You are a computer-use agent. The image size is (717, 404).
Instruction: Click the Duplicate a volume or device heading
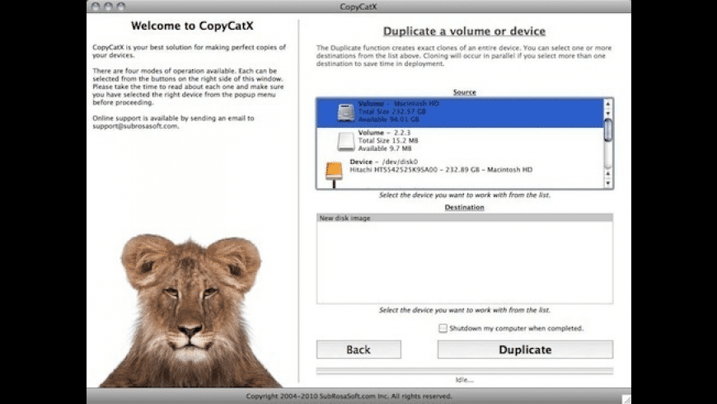click(x=464, y=31)
